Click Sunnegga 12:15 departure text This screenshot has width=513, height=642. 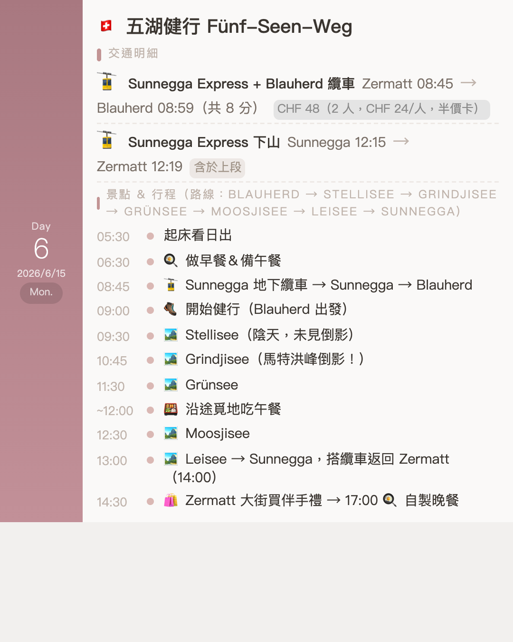(337, 142)
